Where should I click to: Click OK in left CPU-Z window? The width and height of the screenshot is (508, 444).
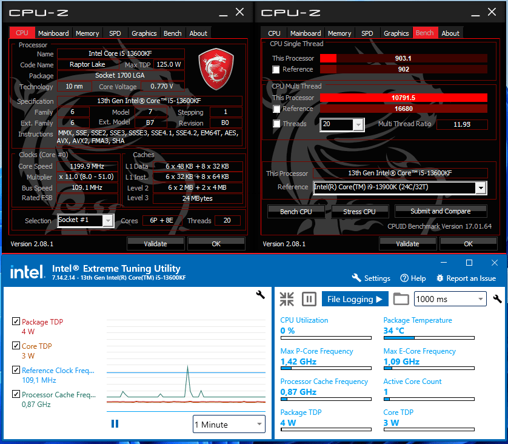216,244
